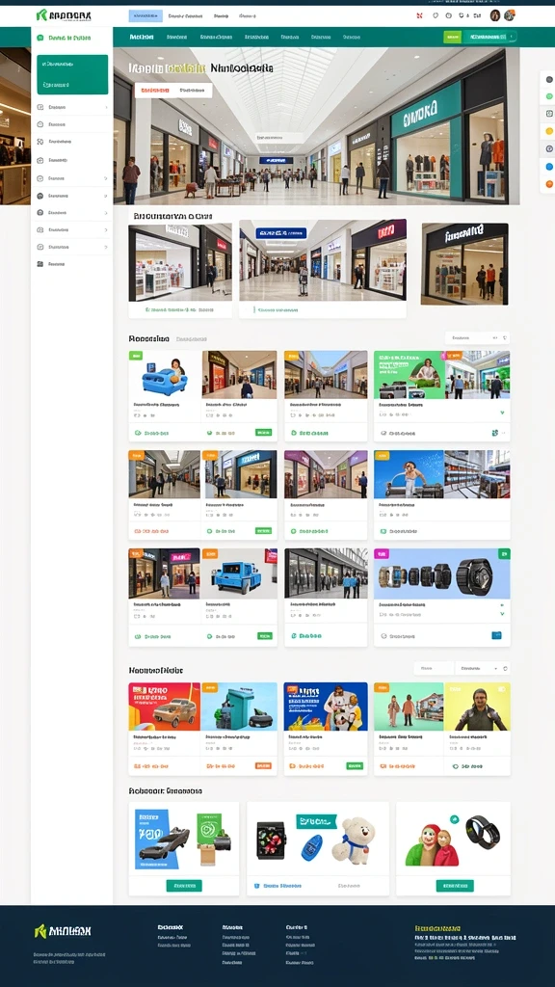This screenshot has width=555, height=987.
Task: Click the first item in the green navigation bar
Action: coord(142,38)
